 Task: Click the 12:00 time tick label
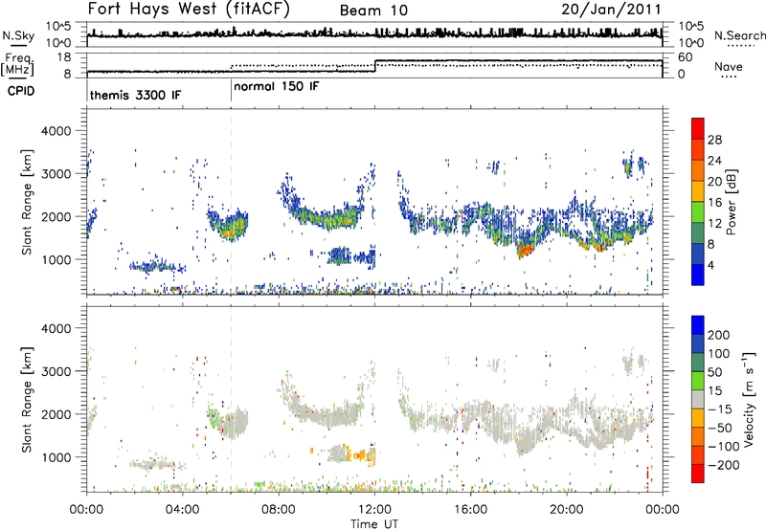pyautogui.click(x=374, y=510)
